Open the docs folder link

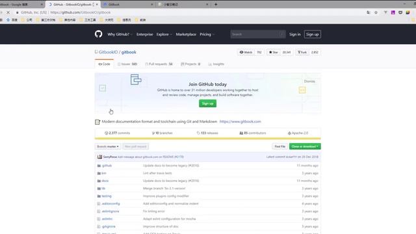tap(105, 181)
